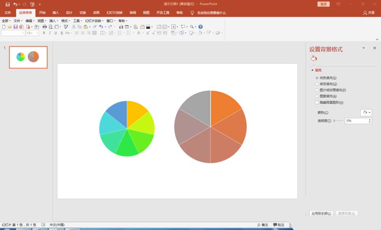Click the Open folder icon in classic toolbar
The height and width of the screenshot is (230, 381).
[x=10, y=27]
